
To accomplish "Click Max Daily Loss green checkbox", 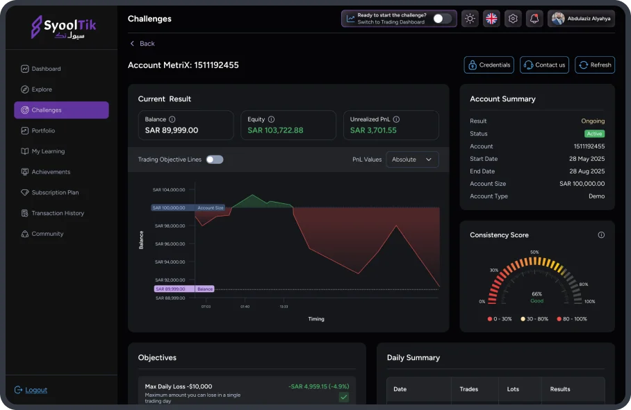I will pos(343,397).
